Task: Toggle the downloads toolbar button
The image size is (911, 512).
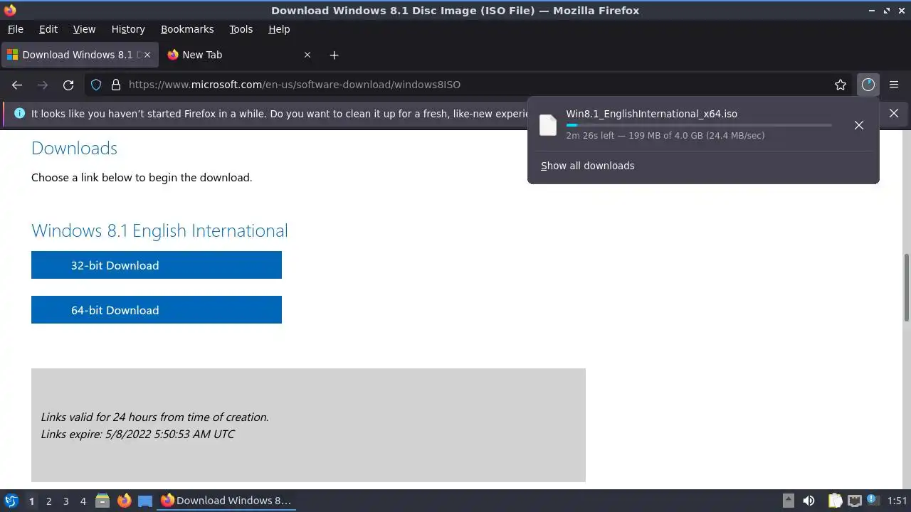Action: pyautogui.click(x=868, y=85)
